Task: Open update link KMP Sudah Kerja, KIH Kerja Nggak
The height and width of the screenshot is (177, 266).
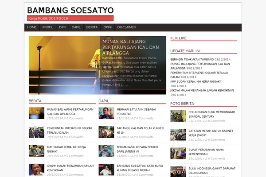Action: tap(196, 81)
